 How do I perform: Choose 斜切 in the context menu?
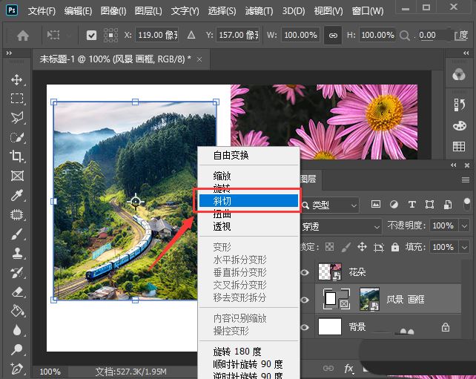248,201
